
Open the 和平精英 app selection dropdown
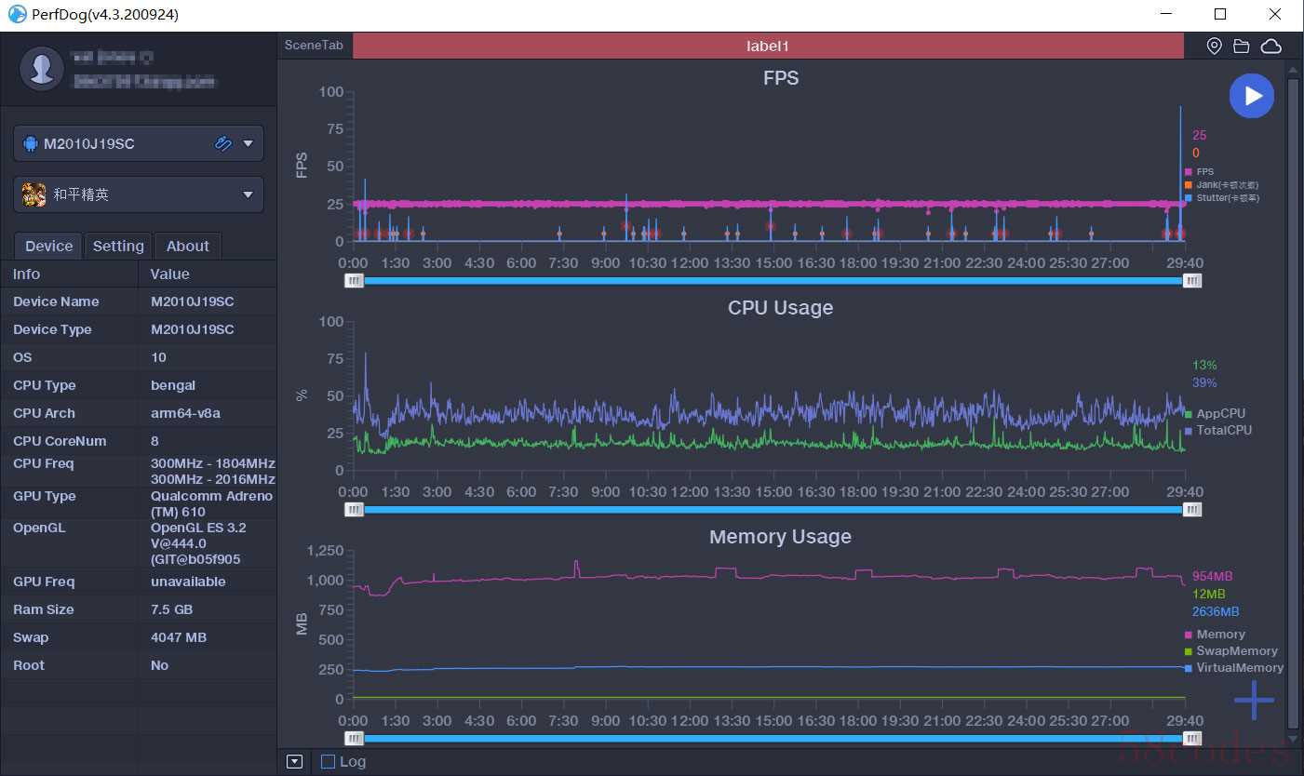[x=249, y=194]
